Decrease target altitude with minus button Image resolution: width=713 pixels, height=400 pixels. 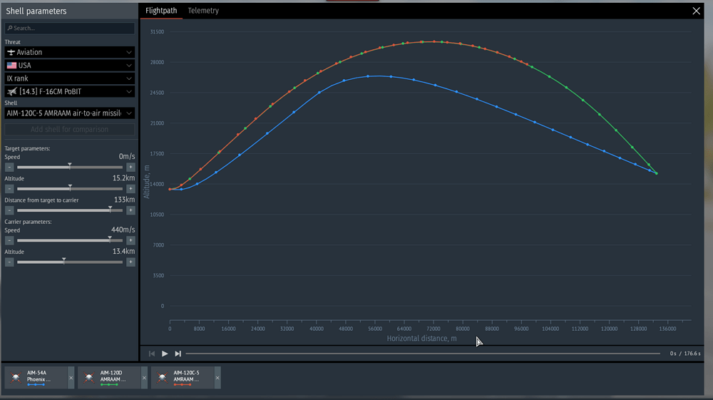click(x=9, y=189)
